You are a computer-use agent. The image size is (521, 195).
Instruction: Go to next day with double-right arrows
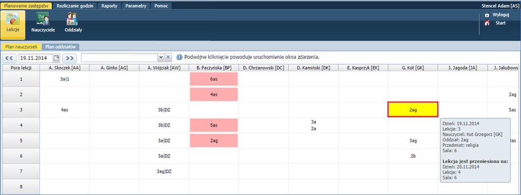[69, 58]
